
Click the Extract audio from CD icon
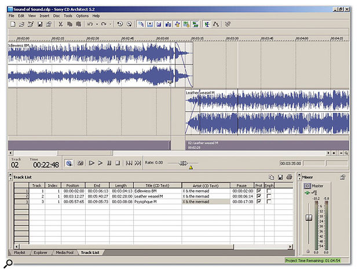click(129, 24)
